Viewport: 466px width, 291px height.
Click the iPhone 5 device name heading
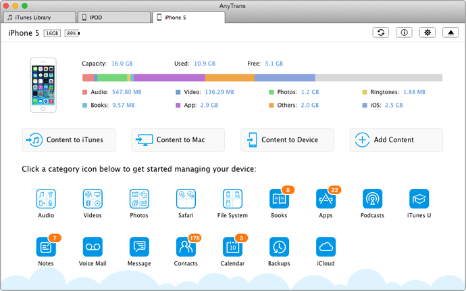click(24, 33)
